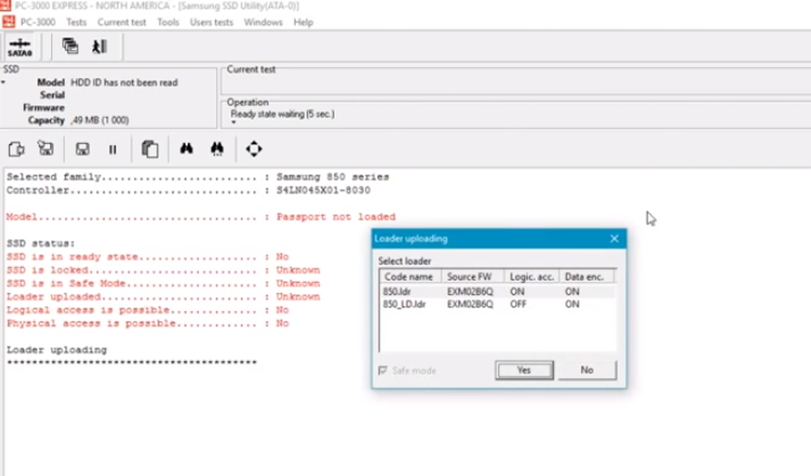Toggle the Safe mode checkbox
The height and width of the screenshot is (476, 811).
tap(383, 370)
